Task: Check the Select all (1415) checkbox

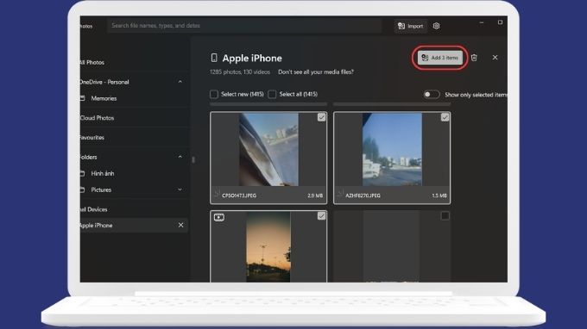Action: click(x=272, y=94)
